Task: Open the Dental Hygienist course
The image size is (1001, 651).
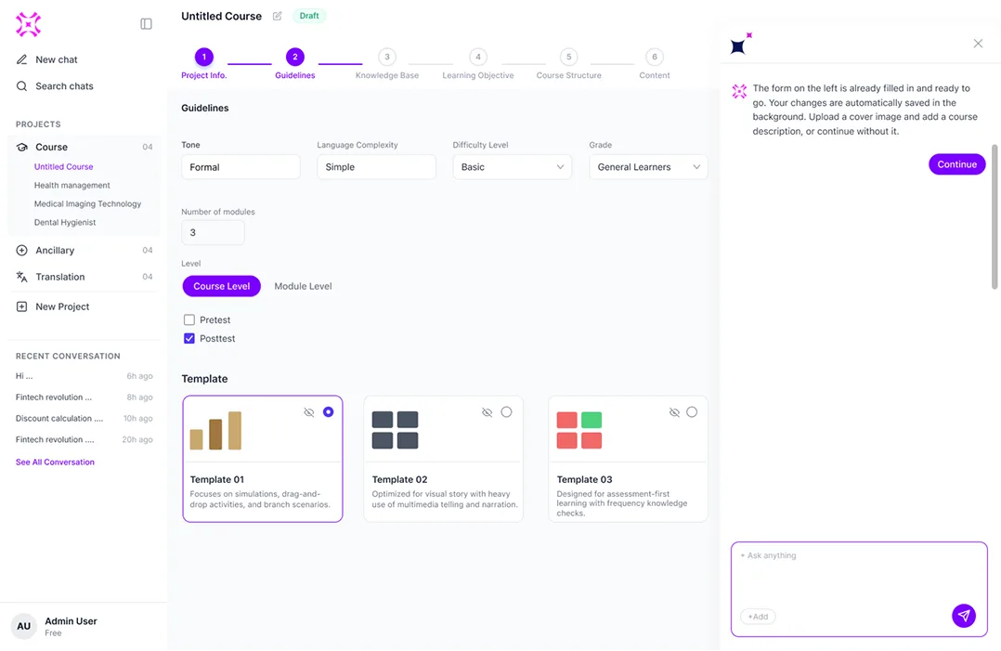Action: click(x=64, y=222)
